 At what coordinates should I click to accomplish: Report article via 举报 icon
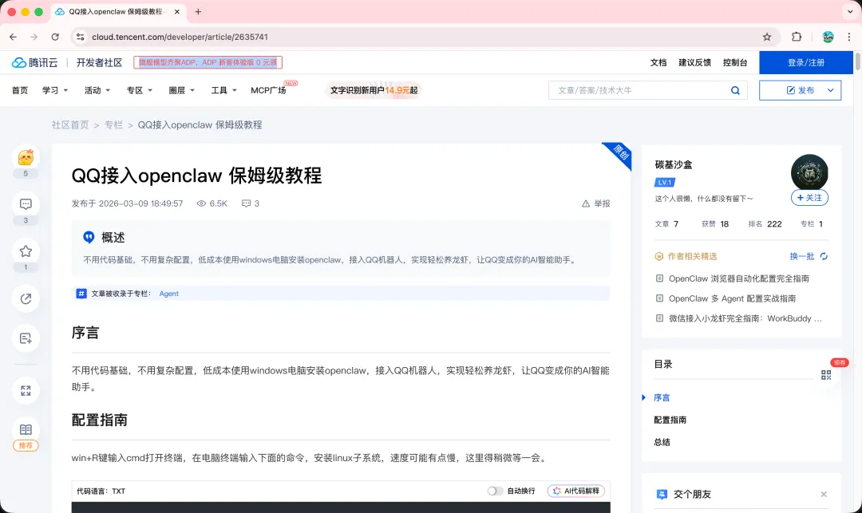(x=596, y=203)
